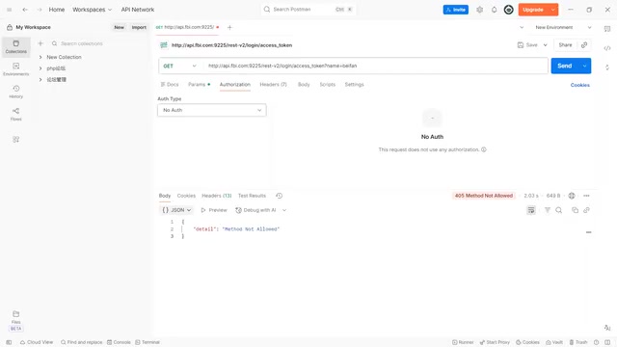Go forward with the right arrow
This screenshot has width=617, height=347.
tap(40, 10)
